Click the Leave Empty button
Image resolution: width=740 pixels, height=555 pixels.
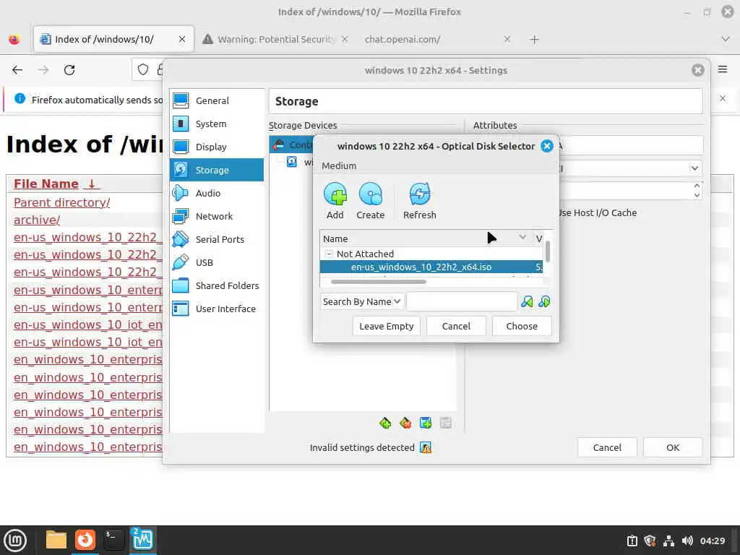(386, 326)
